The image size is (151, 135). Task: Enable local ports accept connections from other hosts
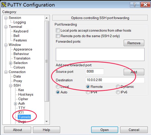tap(58, 30)
